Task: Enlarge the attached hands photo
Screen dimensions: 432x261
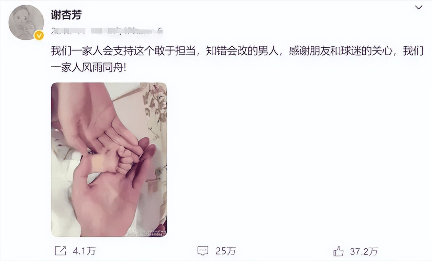Action: pyautogui.click(x=109, y=160)
